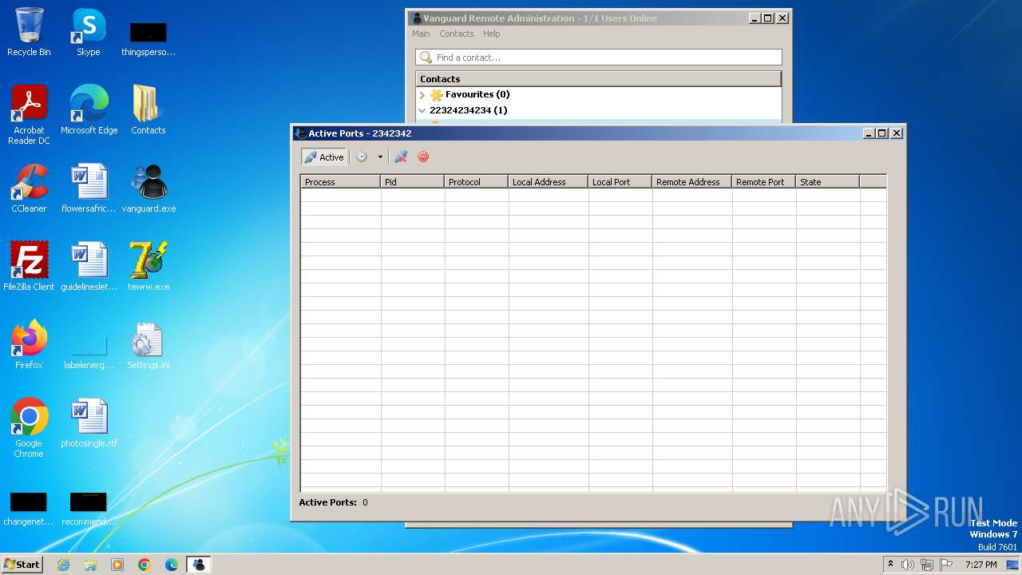Sort by the Local Port column header
1022x575 pixels.
click(x=620, y=182)
